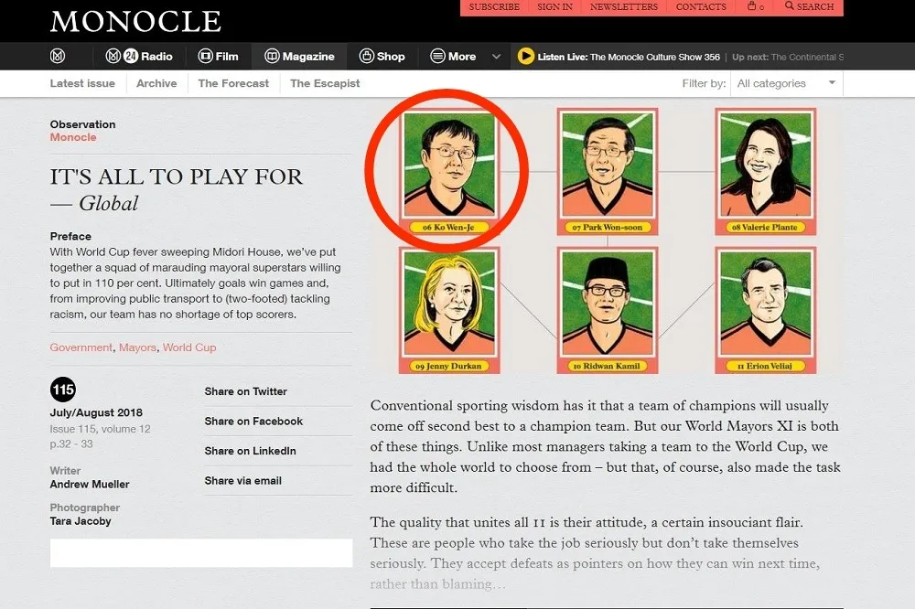
Task: Click the Monocle M logo icon
Action: 57,56
